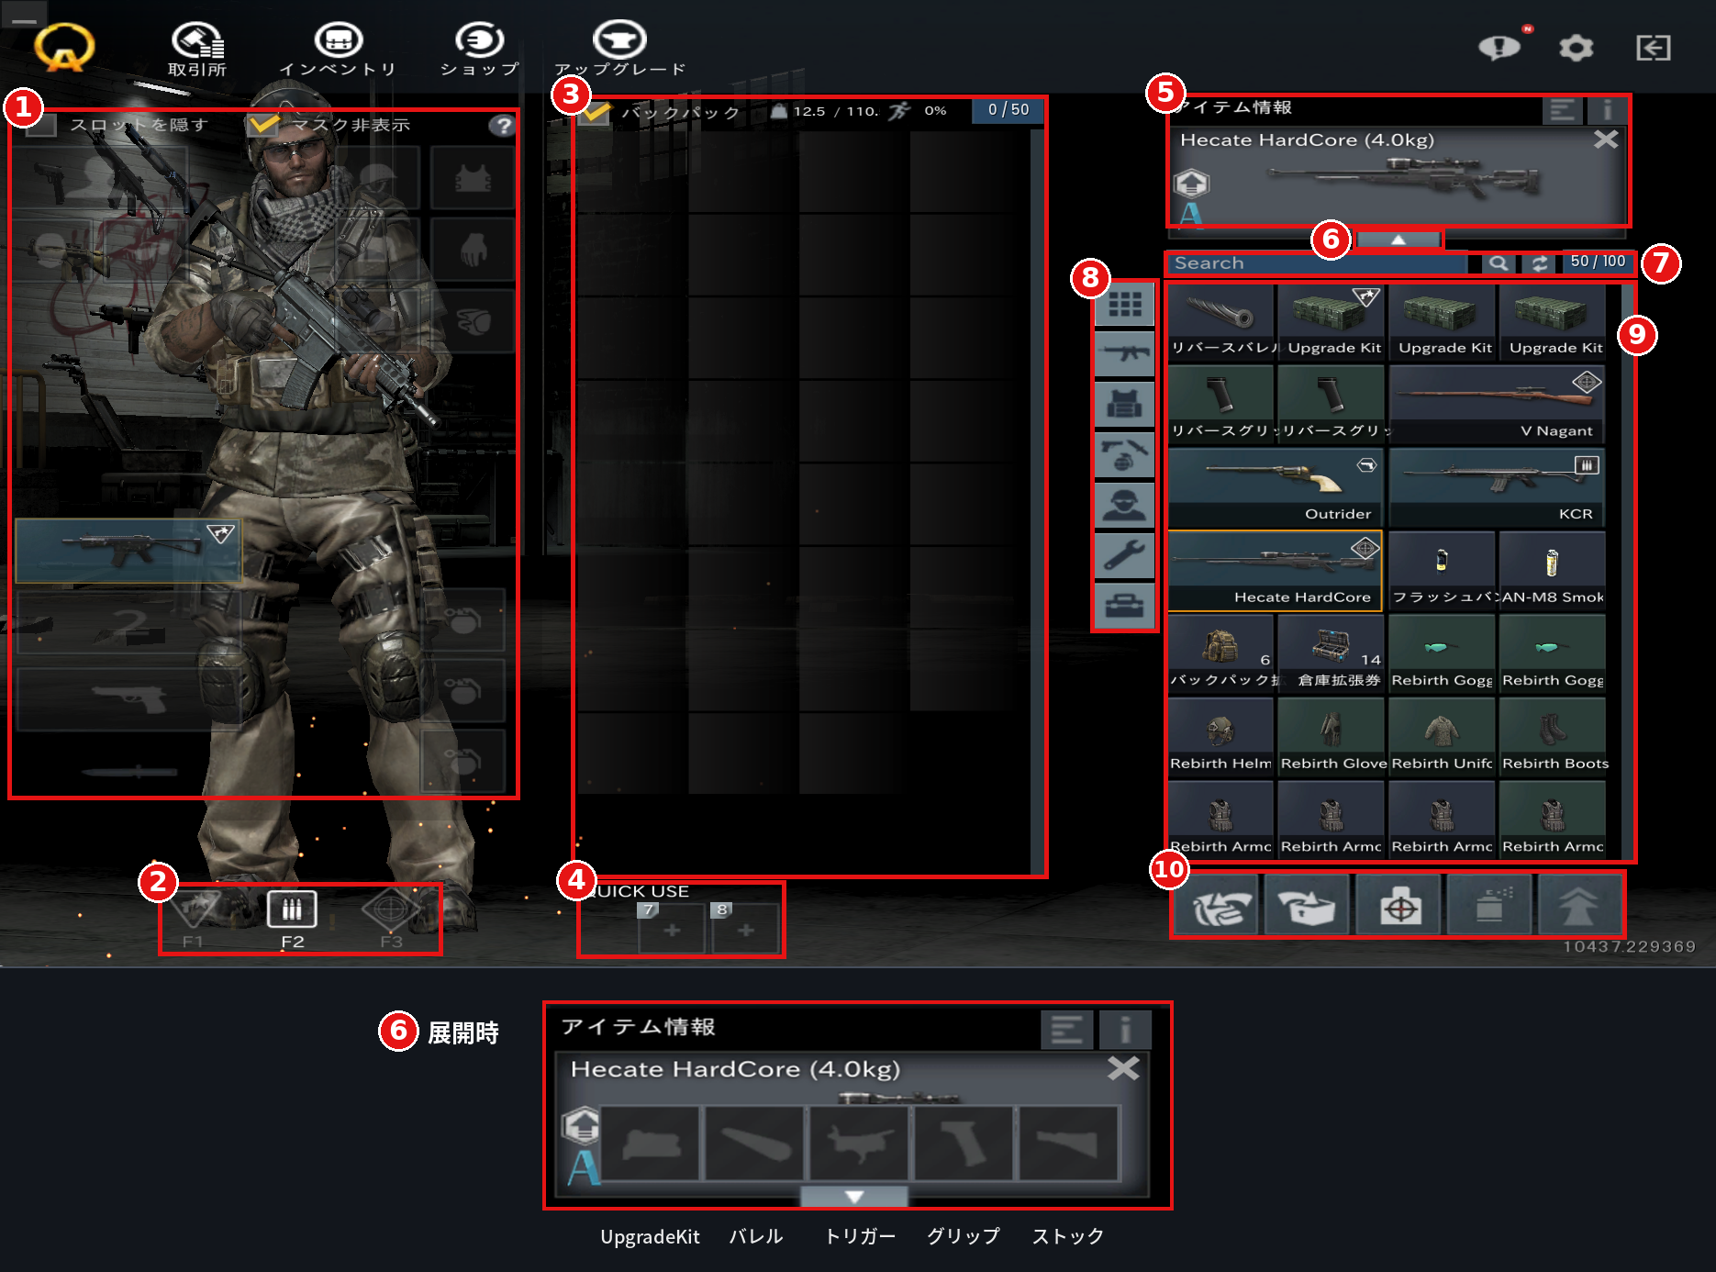Open the alert notification speech bubble

tap(1499, 46)
